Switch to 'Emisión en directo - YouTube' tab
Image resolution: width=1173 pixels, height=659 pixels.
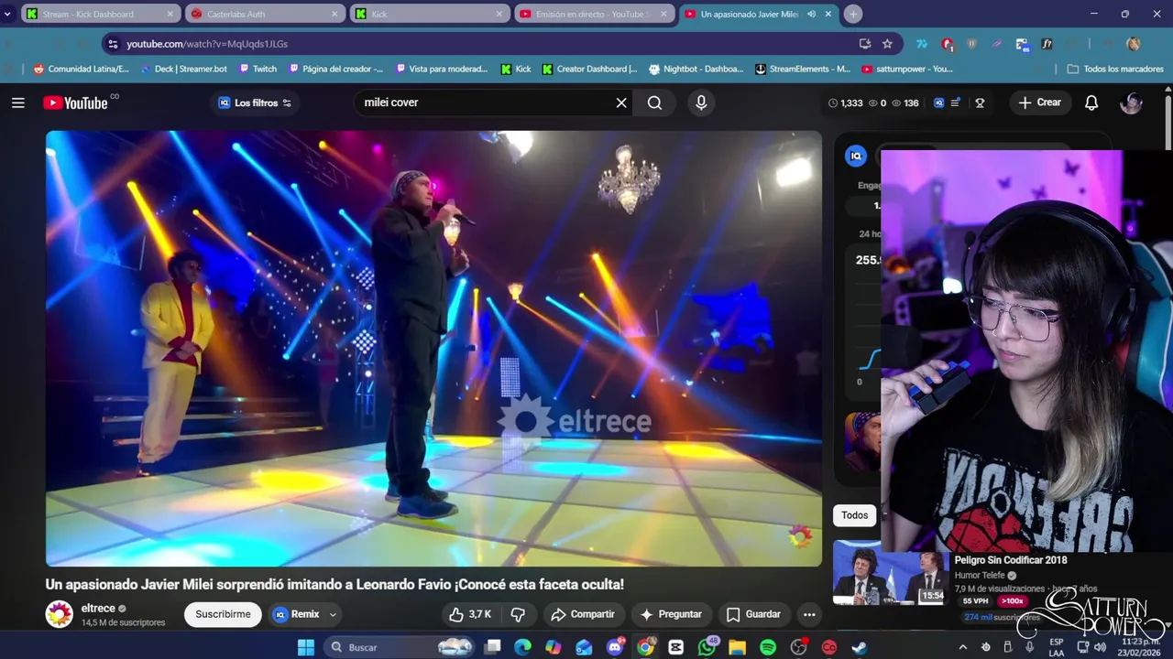[x=595, y=14]
